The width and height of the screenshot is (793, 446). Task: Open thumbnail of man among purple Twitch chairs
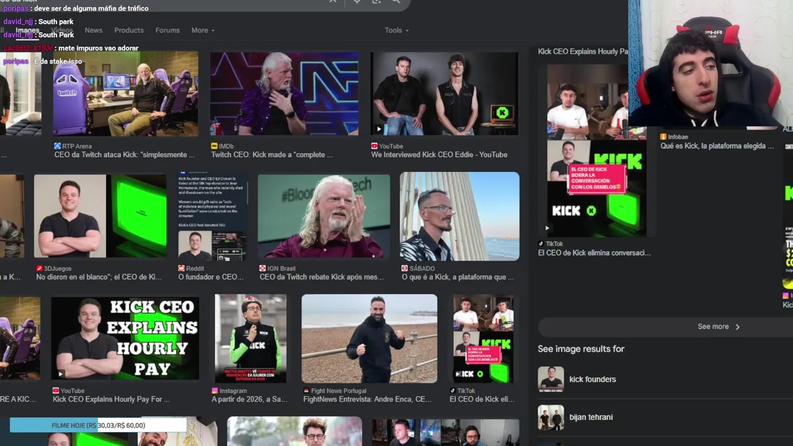[x=125, y=94]
